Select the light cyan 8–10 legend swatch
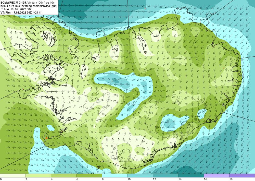The height and width of the screenshot is (181, 255). click(x=115, y=176)
